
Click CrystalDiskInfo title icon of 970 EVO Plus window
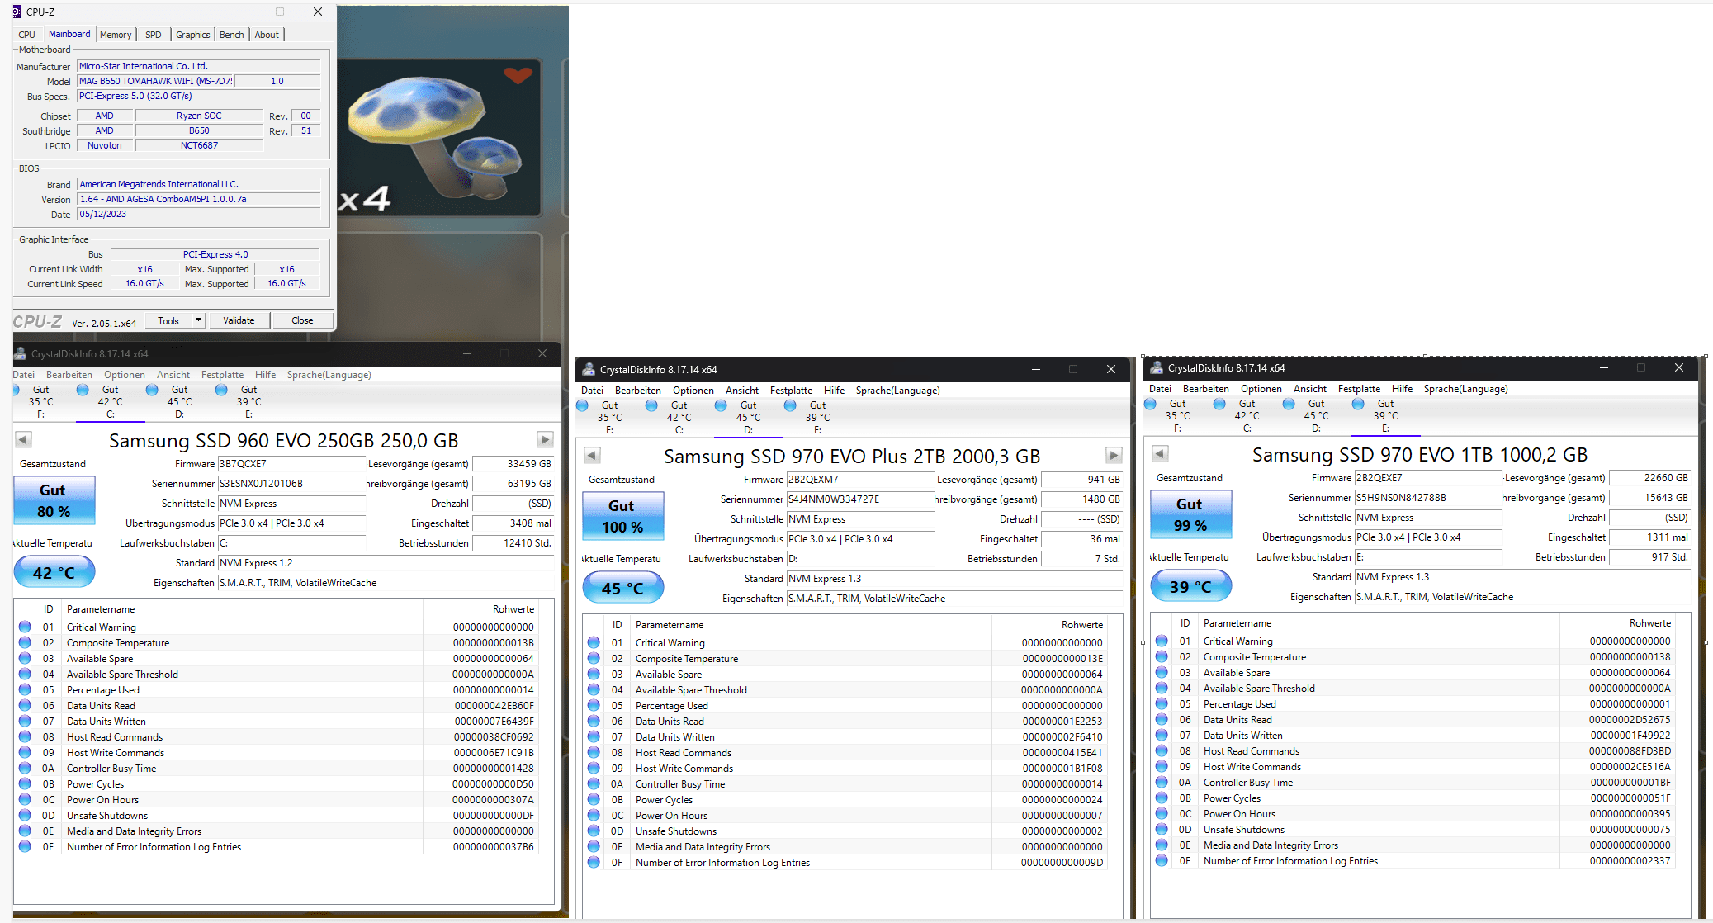tap(589, 369)
